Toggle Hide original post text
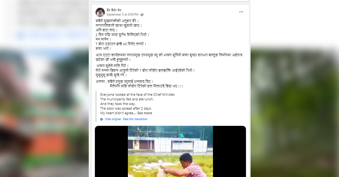 click(113, 119)
